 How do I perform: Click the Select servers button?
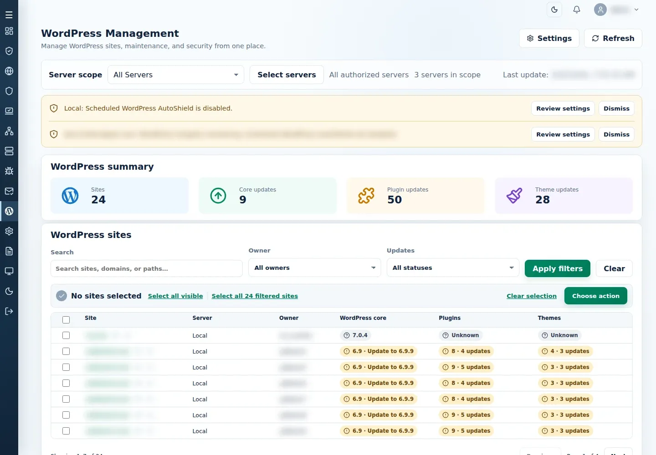coord(287,75)
